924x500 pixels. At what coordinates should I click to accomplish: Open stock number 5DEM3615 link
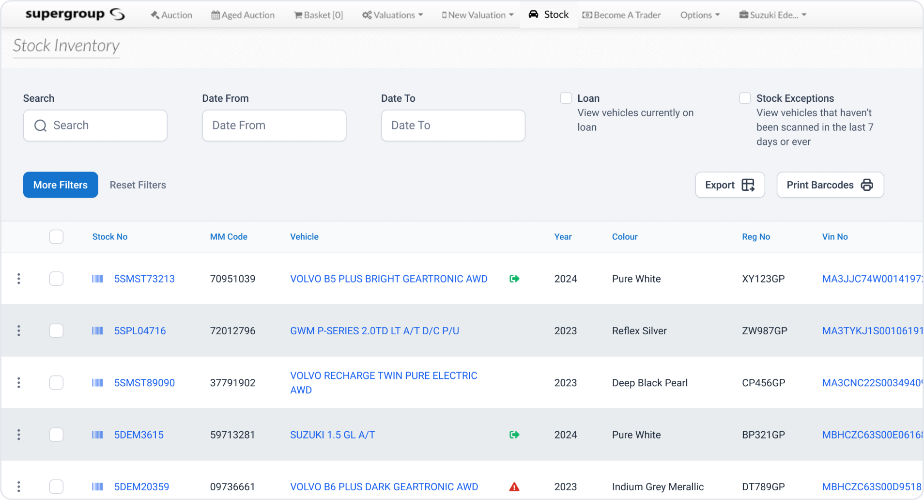[139, 435]
